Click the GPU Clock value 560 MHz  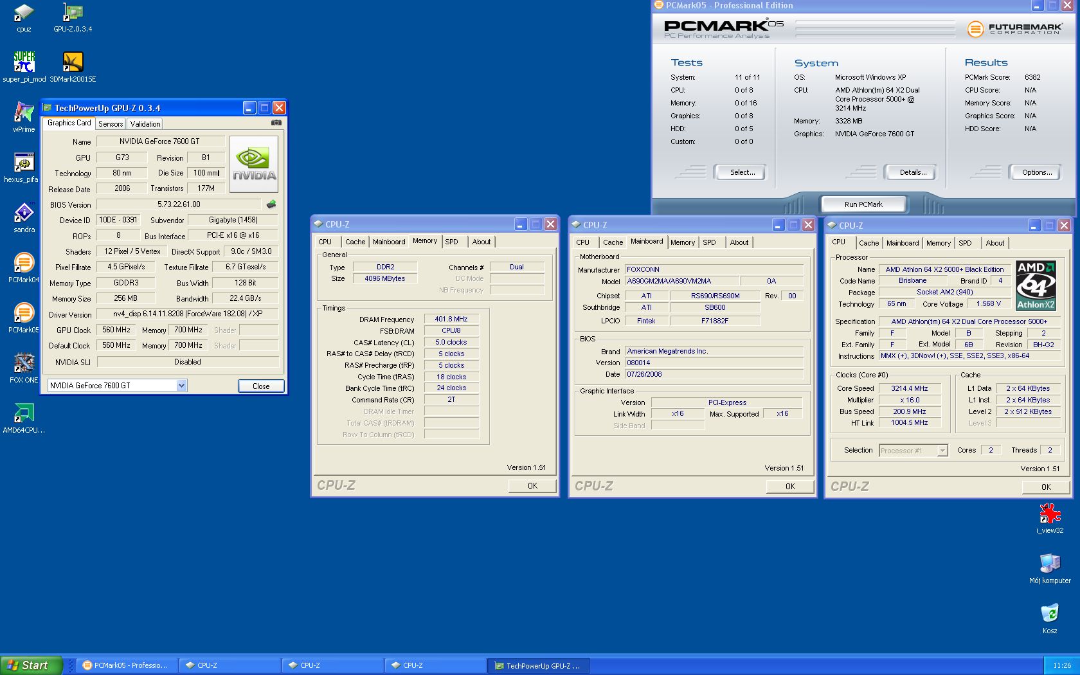(x=116, y=330)
